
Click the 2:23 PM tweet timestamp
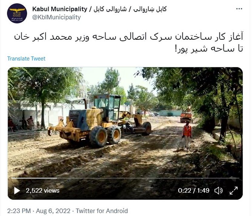[19, 211]
